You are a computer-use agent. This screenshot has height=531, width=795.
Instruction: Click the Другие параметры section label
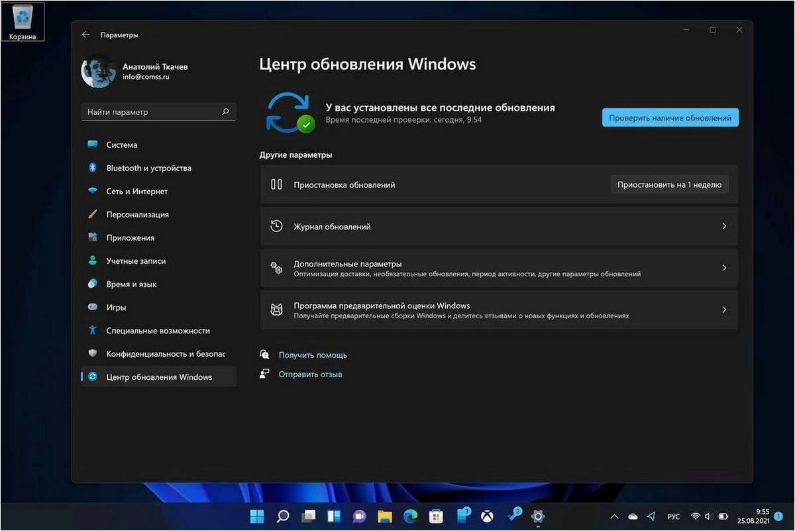(x=295, y=155)
